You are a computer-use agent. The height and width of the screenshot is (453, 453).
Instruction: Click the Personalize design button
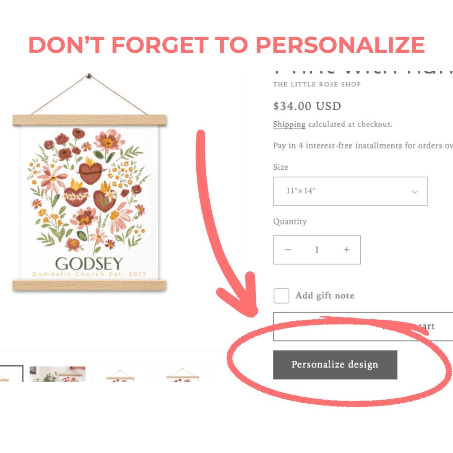335,364
